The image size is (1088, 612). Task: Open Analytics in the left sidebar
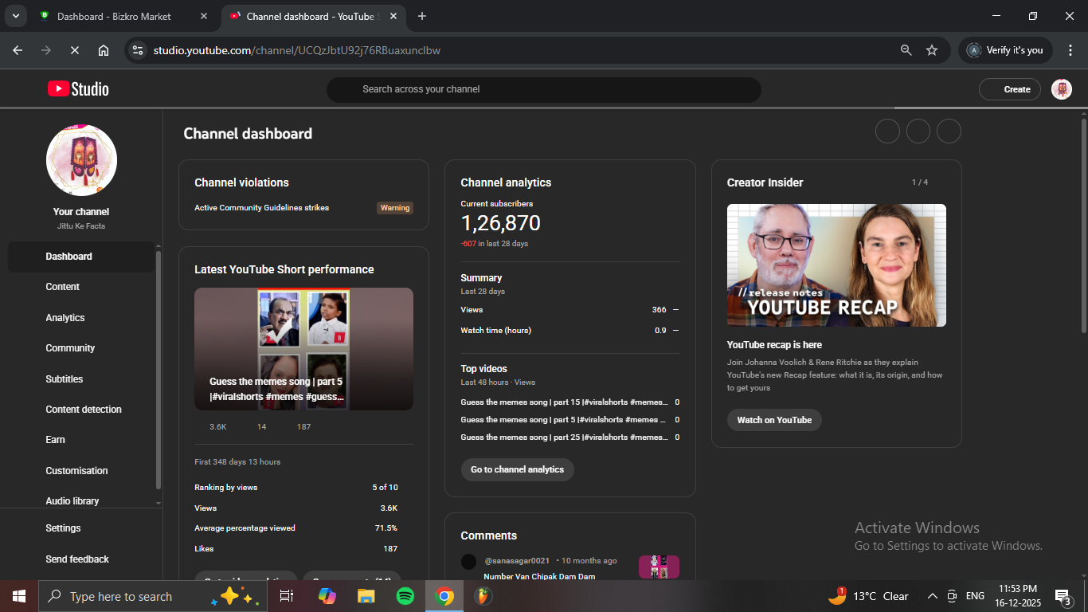coord(65,318)
